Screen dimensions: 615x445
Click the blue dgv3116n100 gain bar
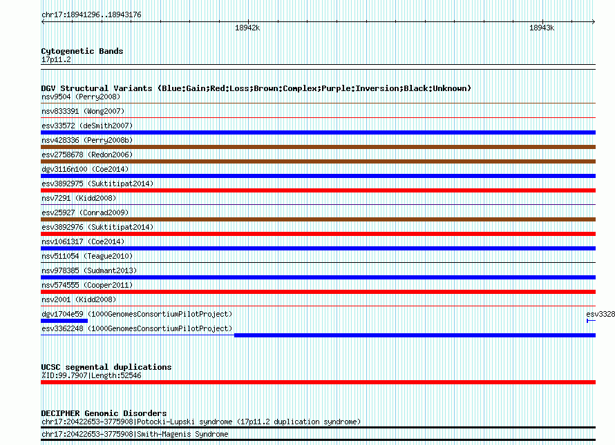pos(318,176)
